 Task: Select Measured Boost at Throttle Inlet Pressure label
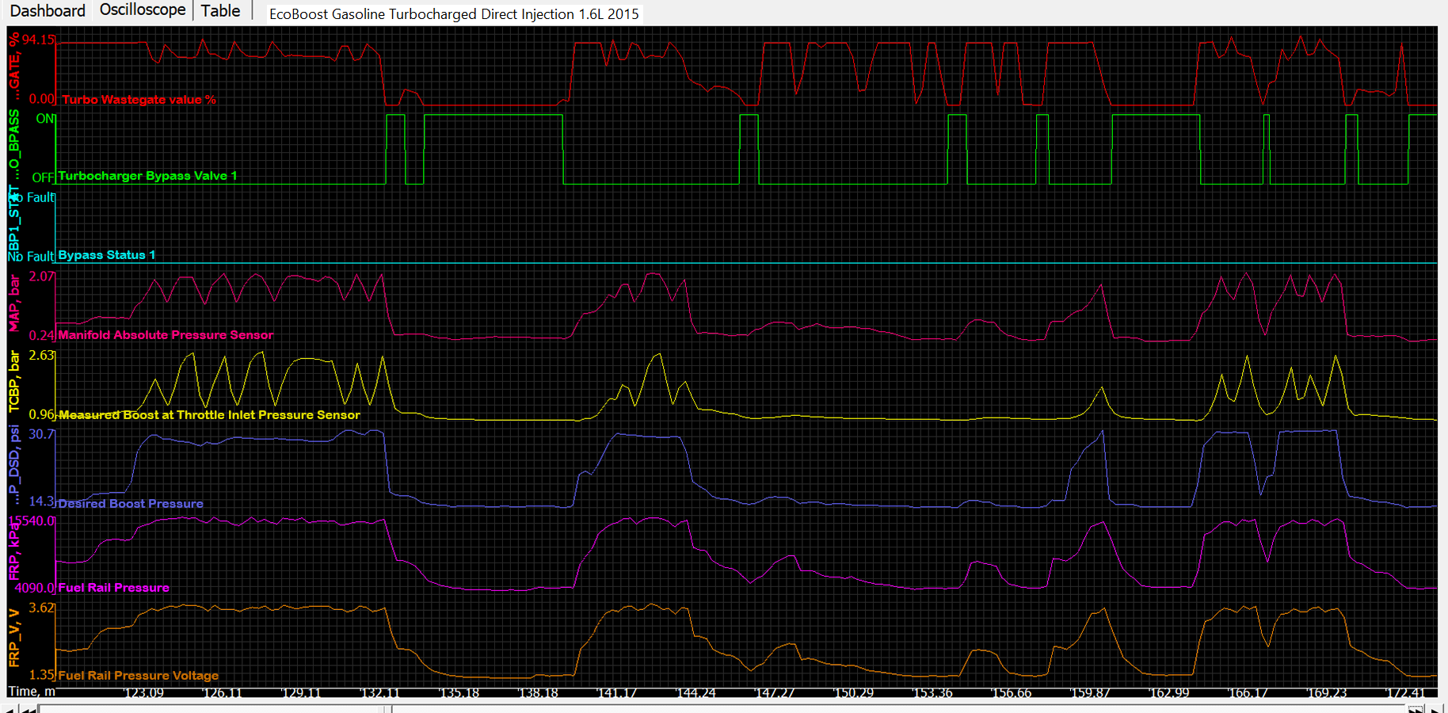click(209, 415)
